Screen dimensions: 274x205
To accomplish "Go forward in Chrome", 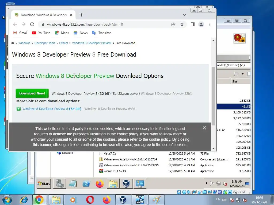I will pos(24,24).
